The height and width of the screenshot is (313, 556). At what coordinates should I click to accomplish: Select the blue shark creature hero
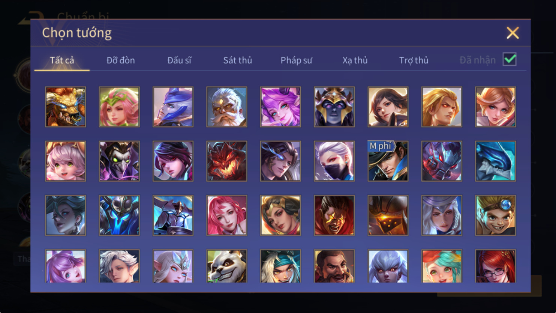[x=496, y=161]
